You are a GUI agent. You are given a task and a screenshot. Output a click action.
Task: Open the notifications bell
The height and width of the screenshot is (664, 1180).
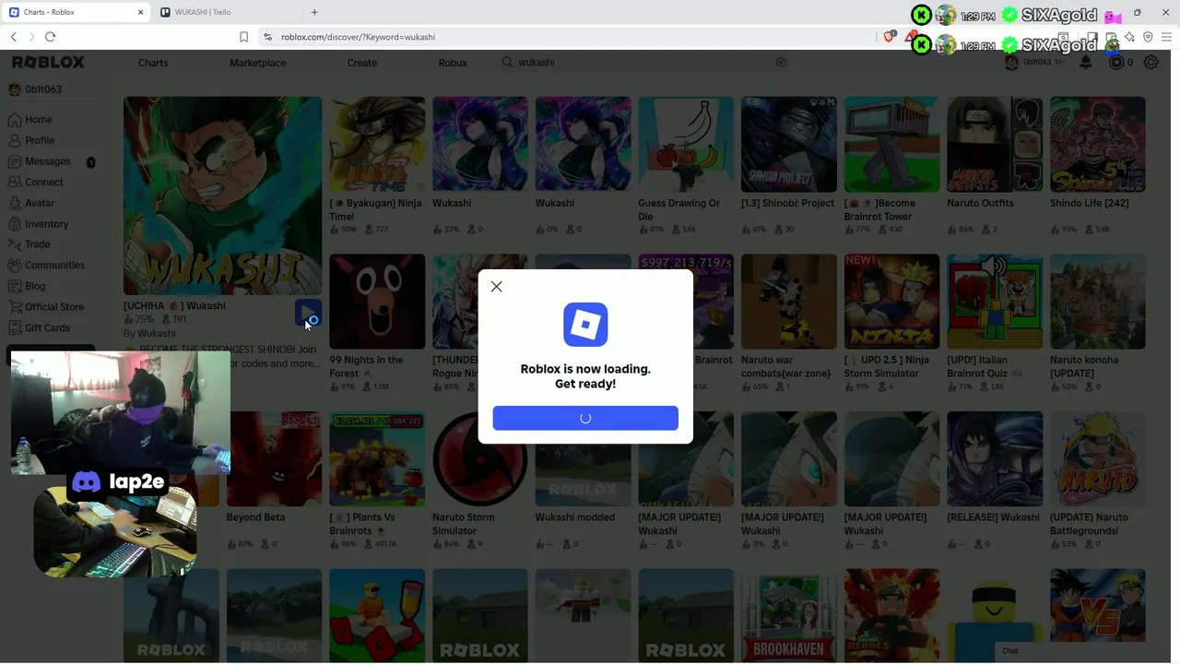tap(1086, 63)
